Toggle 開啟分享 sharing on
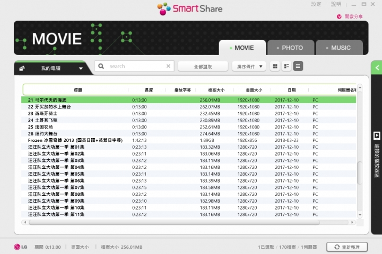The image size is (382, 254). (350, 16)
